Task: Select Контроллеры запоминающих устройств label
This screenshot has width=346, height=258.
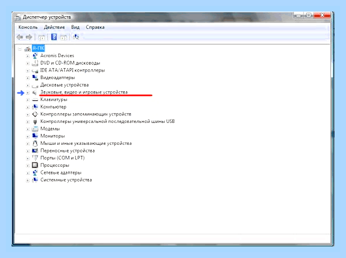Action: point(86,114)
